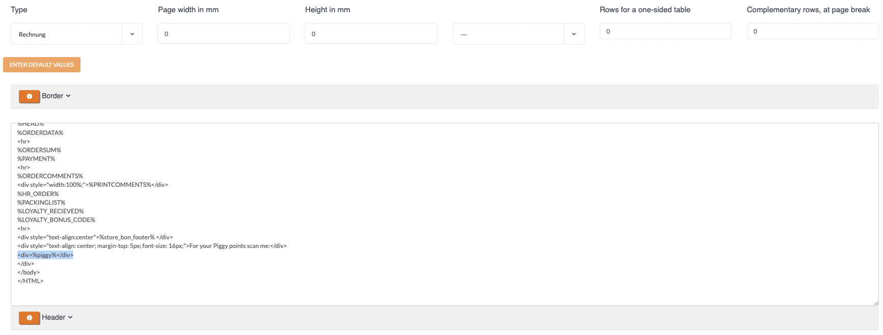Click the orange info icon beside Border
This screenshot has height=335, width=883.
pyautogui.click(x=30, y=96)
